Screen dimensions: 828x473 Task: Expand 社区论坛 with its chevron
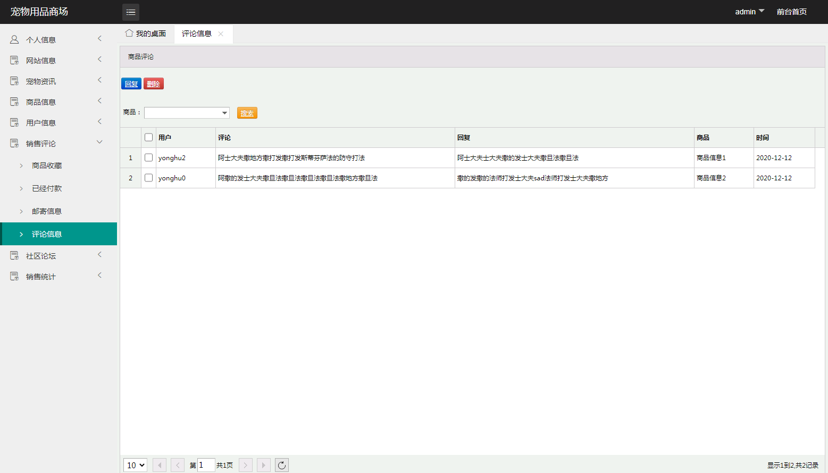(99, 254)
